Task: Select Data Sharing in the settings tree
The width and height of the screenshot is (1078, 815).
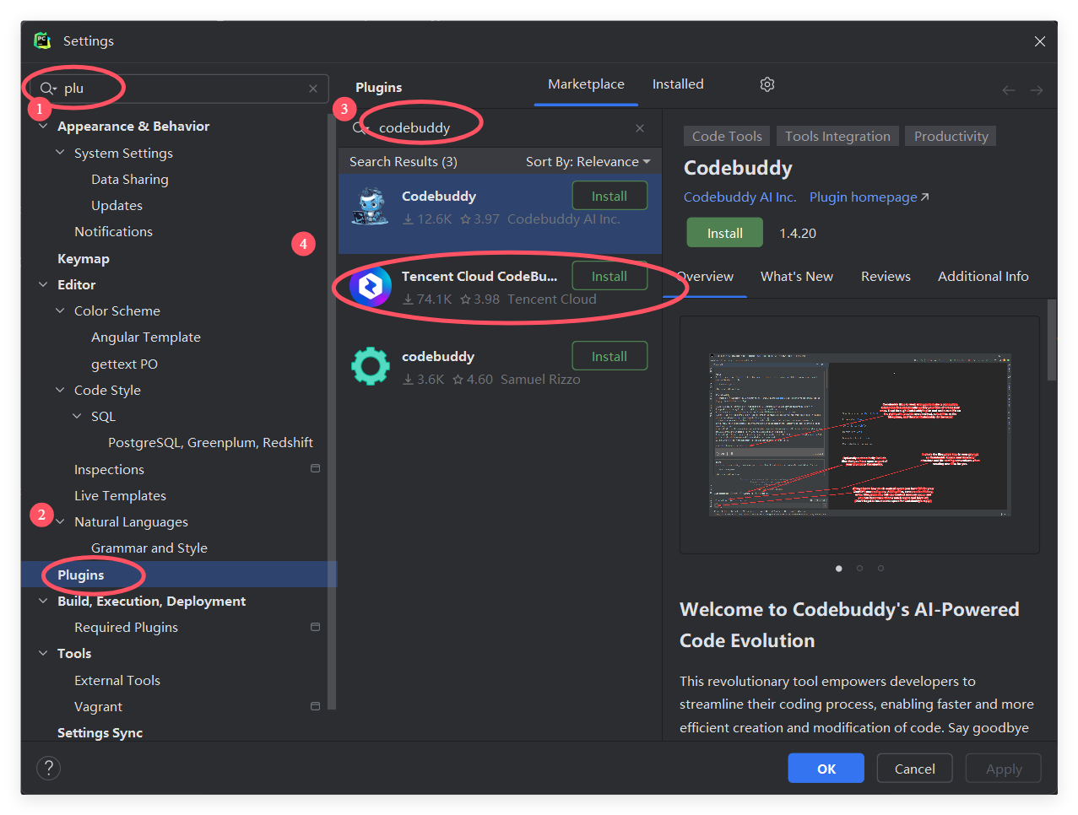Action: point(129,179)
